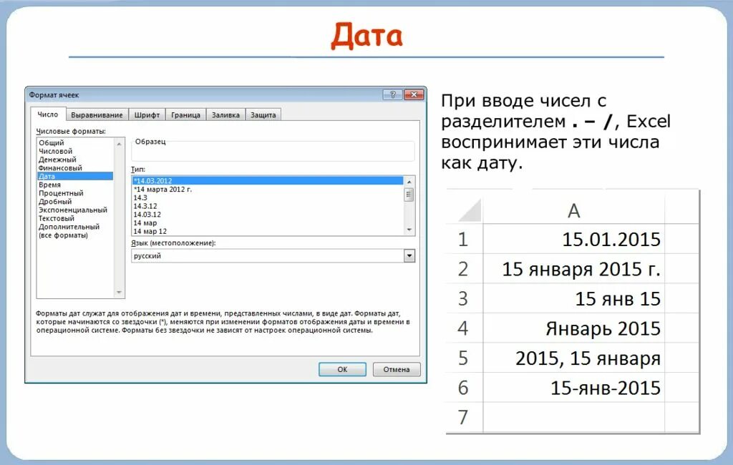Click the help question mark button in dialog title bar
The width and height of the screenshot is (733, 465).
(392, 95)
